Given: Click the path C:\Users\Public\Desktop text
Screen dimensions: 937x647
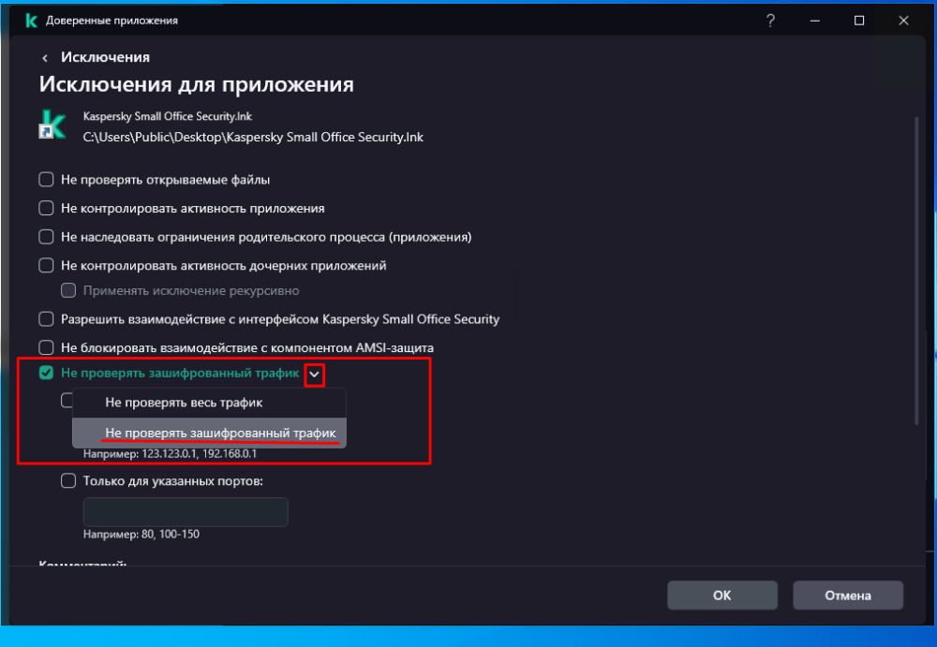Looking at the screenshot, I should tap(253, 138).
